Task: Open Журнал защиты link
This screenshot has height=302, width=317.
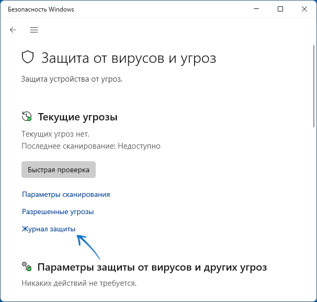Action: pos(49,229)
